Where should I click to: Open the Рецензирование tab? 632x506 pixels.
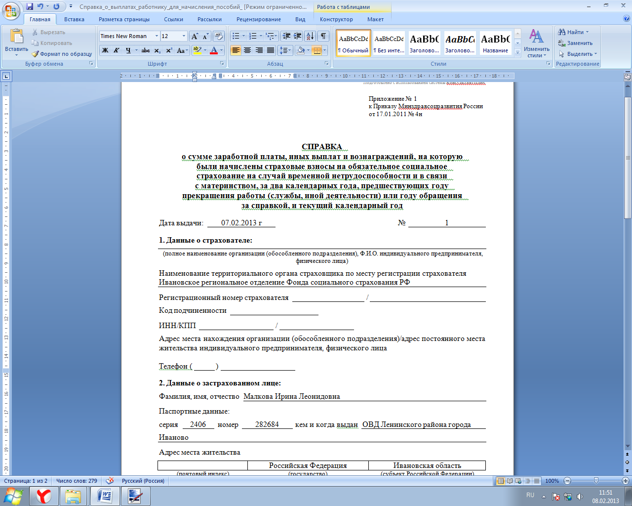(x=258, y=19)
